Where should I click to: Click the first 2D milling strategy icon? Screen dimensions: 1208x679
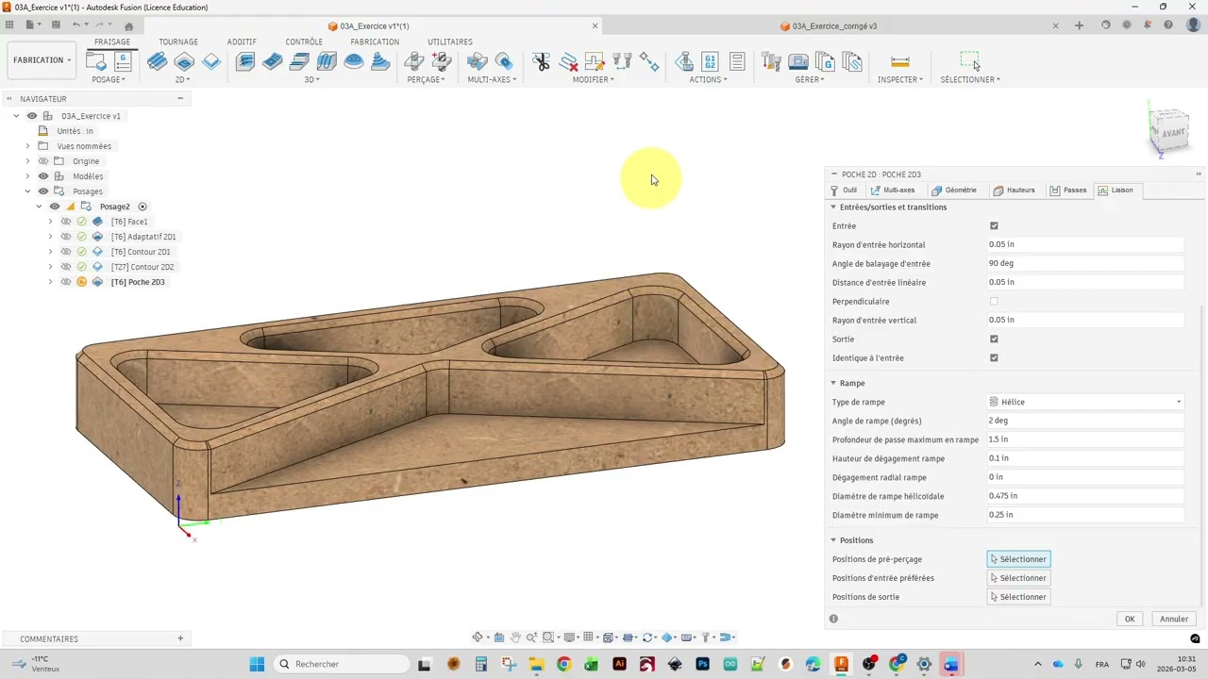pyautogui.click(x=158, y=62)
